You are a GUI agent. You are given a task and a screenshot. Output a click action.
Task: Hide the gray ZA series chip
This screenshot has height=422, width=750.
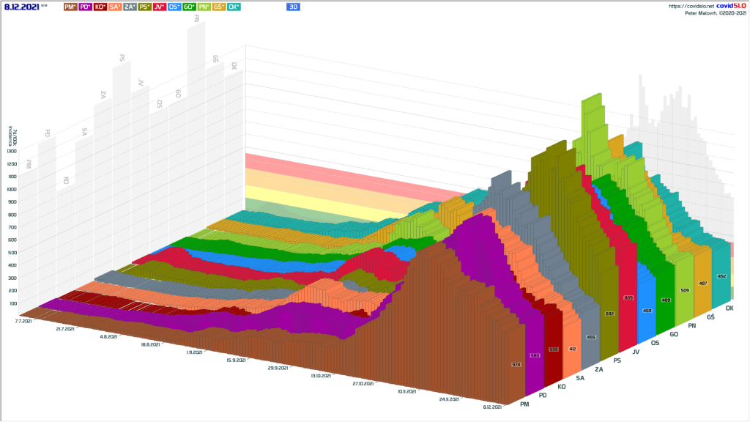130,7
